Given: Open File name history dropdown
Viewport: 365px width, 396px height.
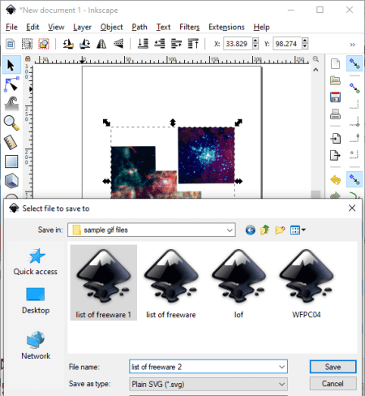Looking at the screenshot, I should coord(281,367).
